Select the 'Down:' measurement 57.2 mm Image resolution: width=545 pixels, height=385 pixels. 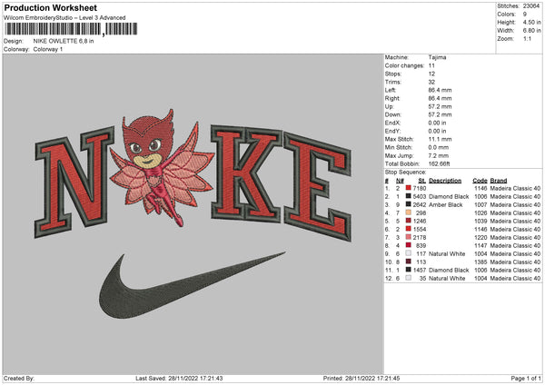440,114
